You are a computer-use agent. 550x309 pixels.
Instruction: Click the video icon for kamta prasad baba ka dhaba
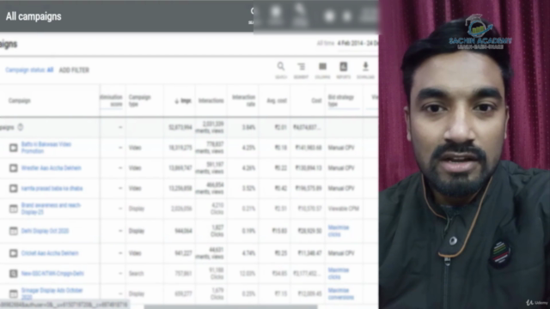tap(14, 189)
